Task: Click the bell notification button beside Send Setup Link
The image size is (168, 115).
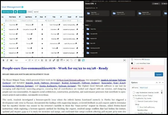Action: pos(16,12)
